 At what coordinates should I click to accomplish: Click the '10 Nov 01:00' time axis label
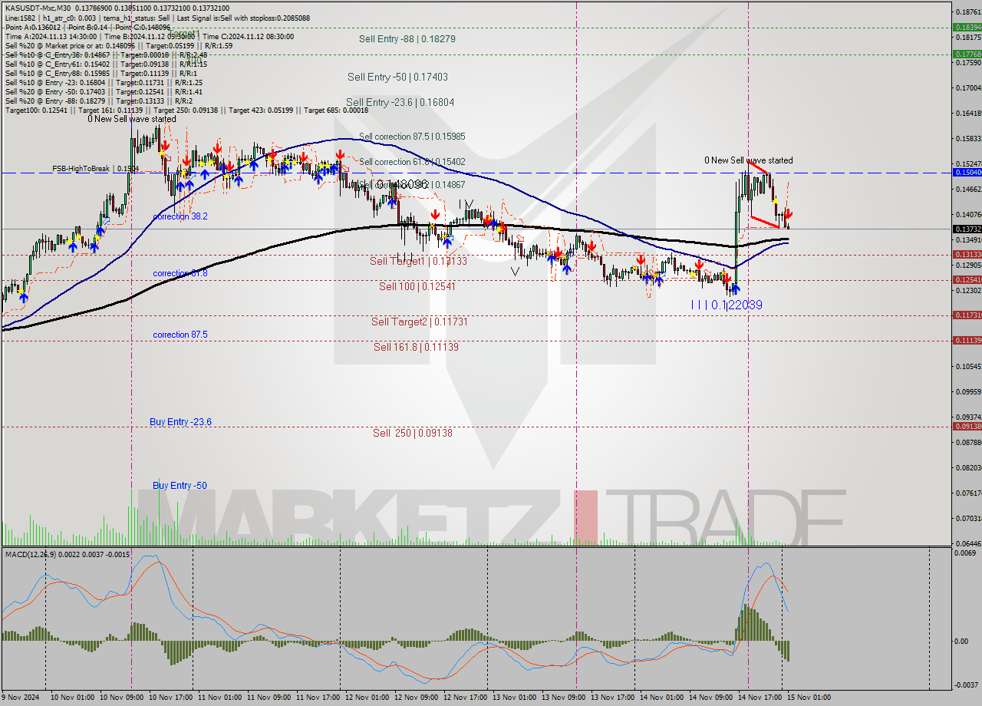(x=72, y=698)
